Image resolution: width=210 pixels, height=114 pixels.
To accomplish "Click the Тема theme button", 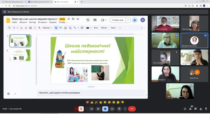I will 113,28.
